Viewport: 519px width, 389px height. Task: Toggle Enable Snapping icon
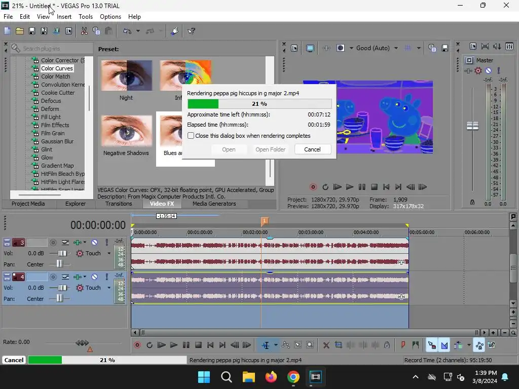432,345
